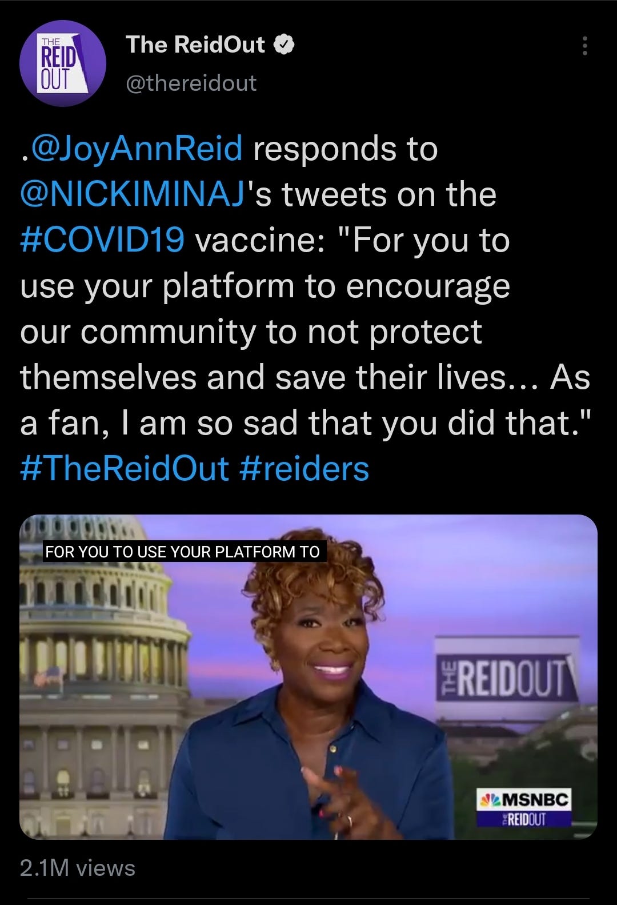Open The ReidOut display name
This screenshot has height=905, width=617.
pos(195,45)
